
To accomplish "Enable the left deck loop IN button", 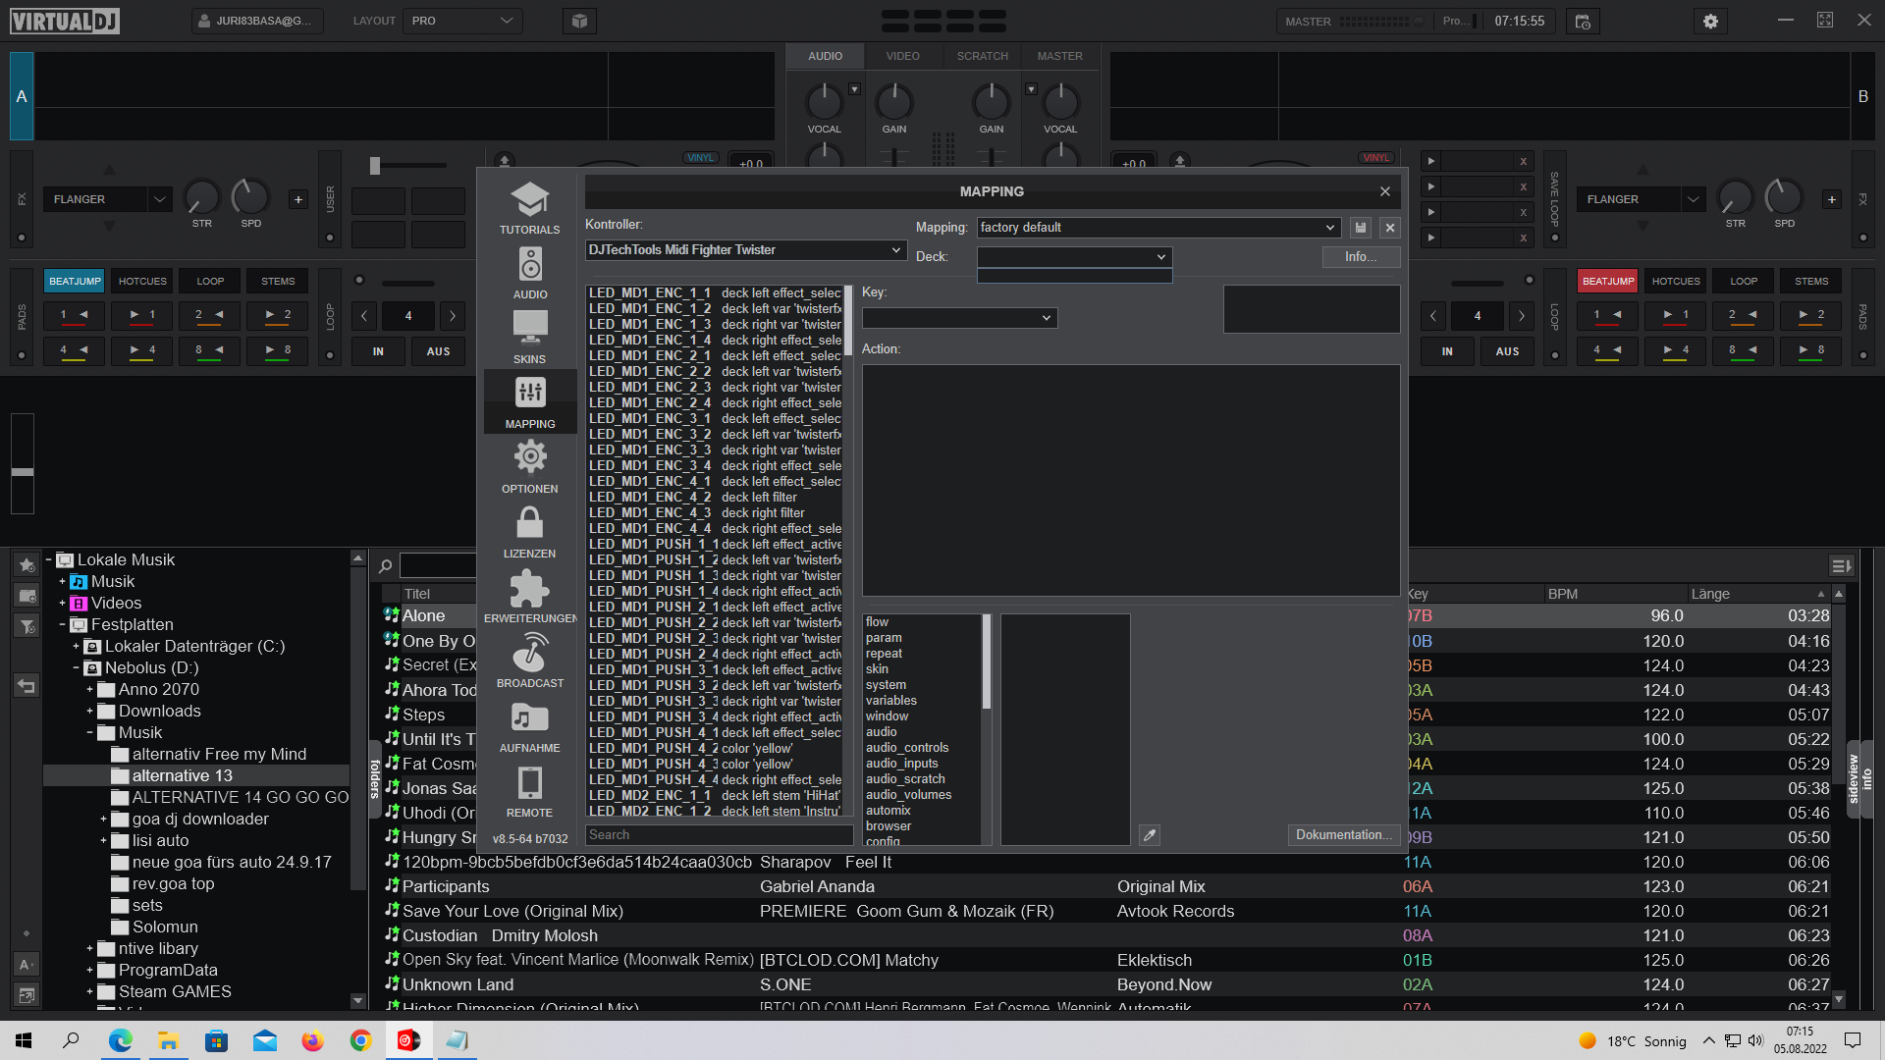I will (x=378, y=351).
